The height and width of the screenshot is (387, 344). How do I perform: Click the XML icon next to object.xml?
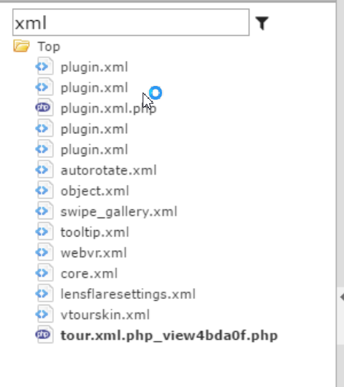(x=44, y=191)
